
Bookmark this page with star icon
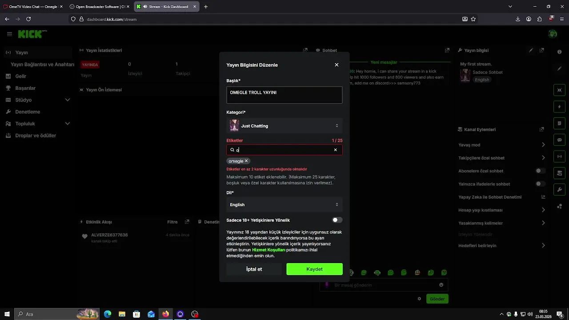(x=473, y=19)
